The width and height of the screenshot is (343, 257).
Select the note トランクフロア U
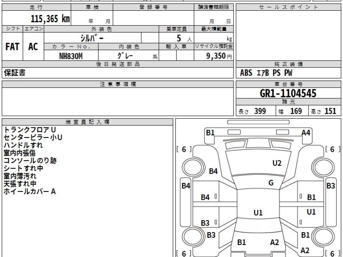point(29,130)
